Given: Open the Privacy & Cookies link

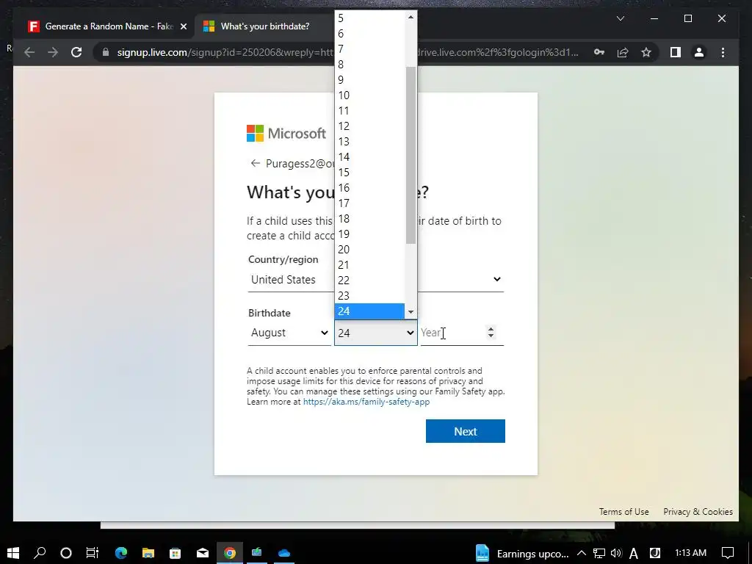Looking at the screenshot, I should (698, 512).
